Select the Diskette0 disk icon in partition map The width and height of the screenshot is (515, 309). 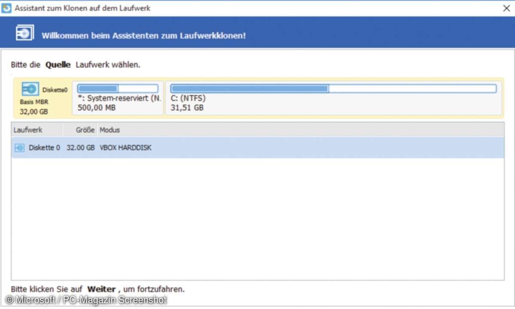[30, 89]
